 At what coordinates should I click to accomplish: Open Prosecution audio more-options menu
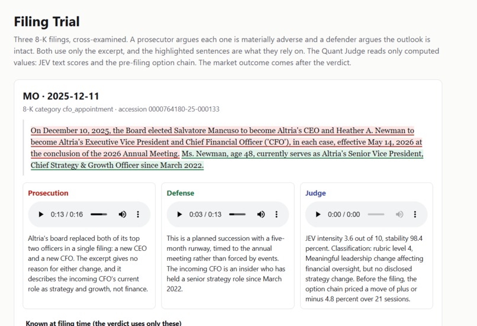click(138, 214)
